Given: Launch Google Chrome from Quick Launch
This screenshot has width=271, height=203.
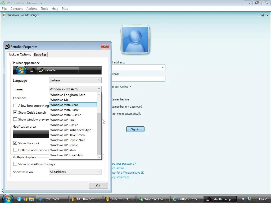Looking at the screenshot, I should (x=25, y=199).
